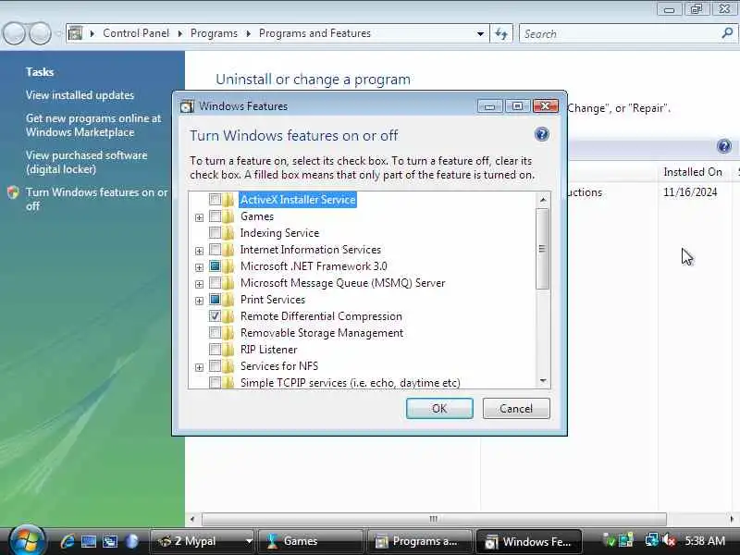Open the Mypal taskbar group dropdown
This screenshot has width=740, height=555.
click(x=248, y=541)
